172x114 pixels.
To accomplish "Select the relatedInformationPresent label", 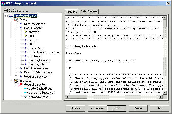I will 44,52.
